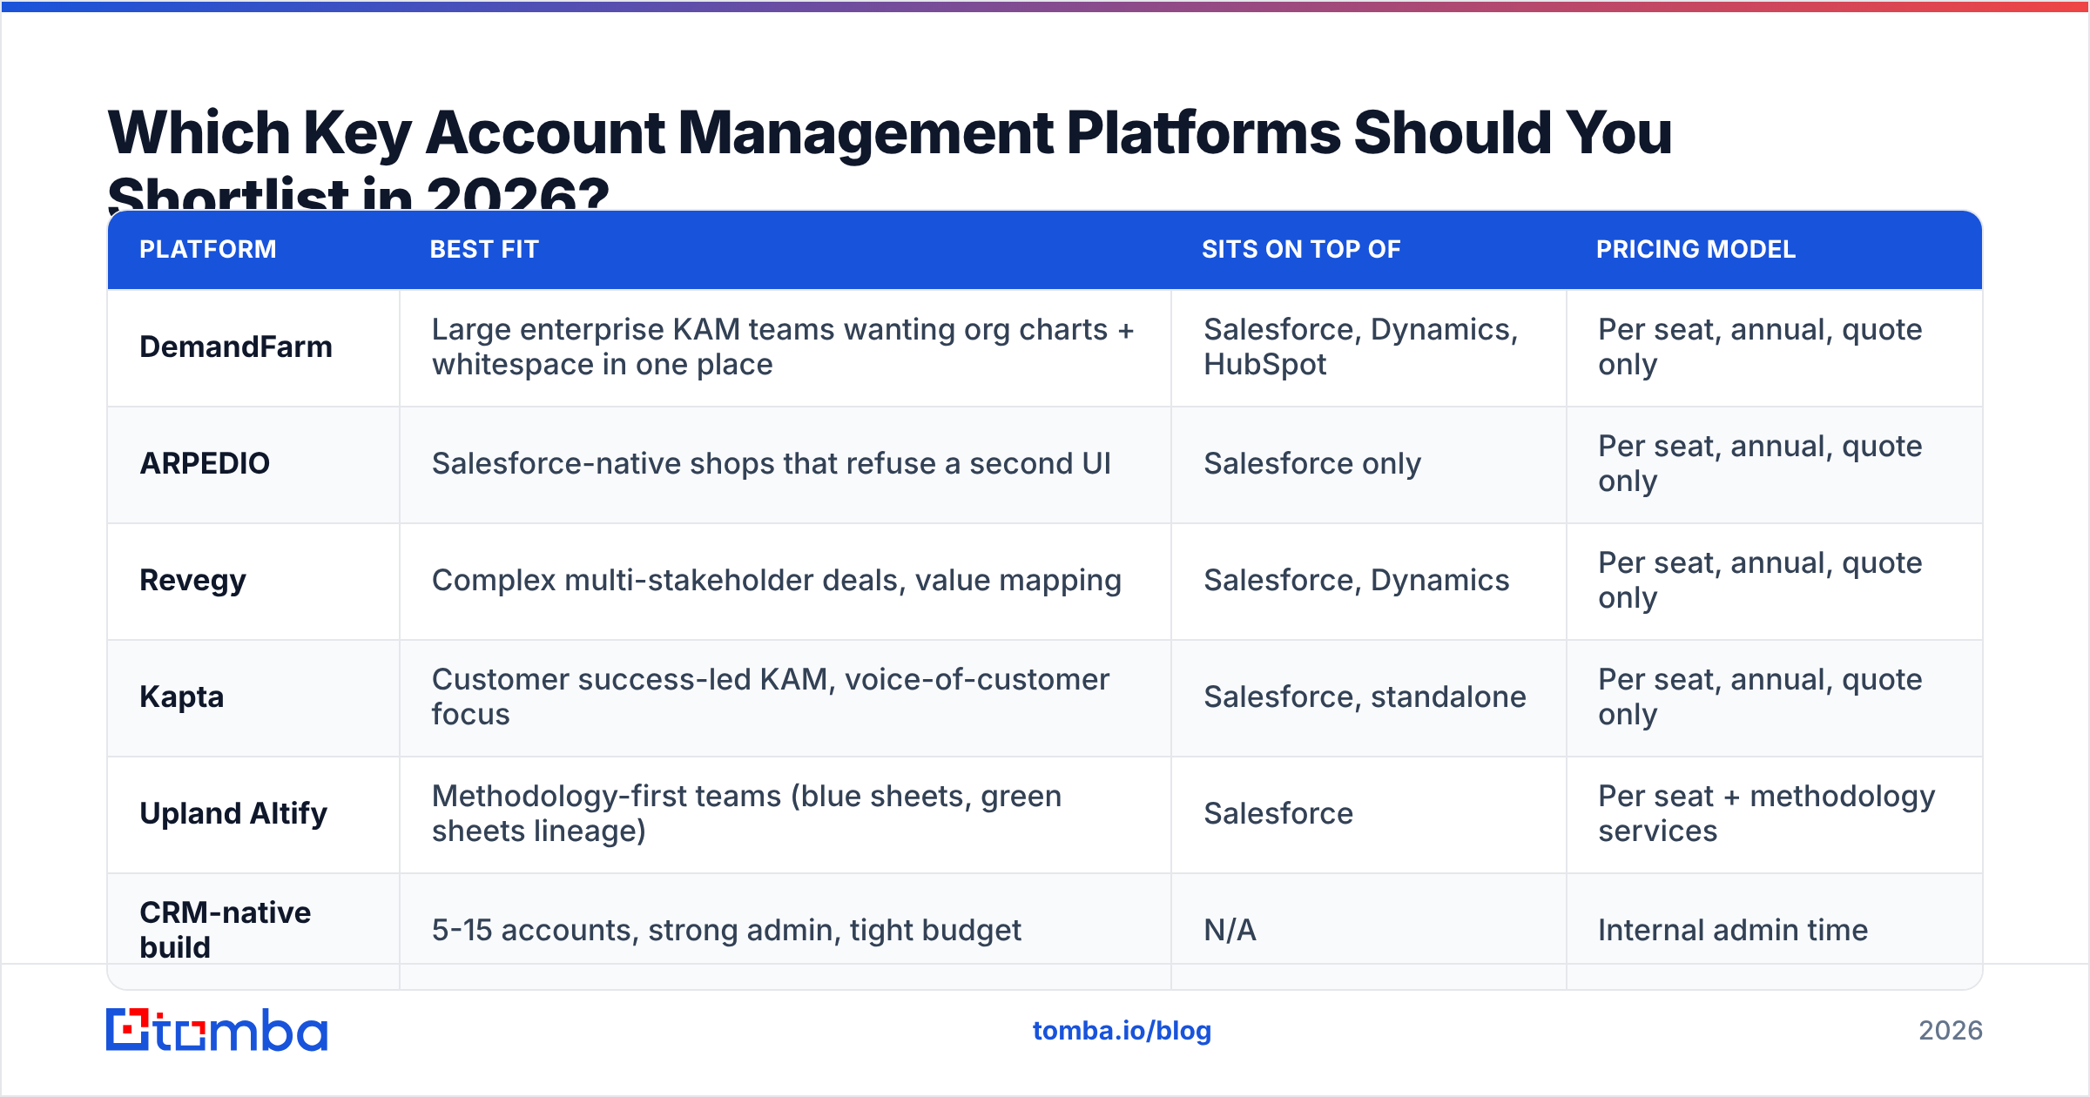Click ARPEDIO's 'Per seat, annual, quote only' pricing
Viewport: 2090px width, 1097px height.
click(x=1760, y=464)
